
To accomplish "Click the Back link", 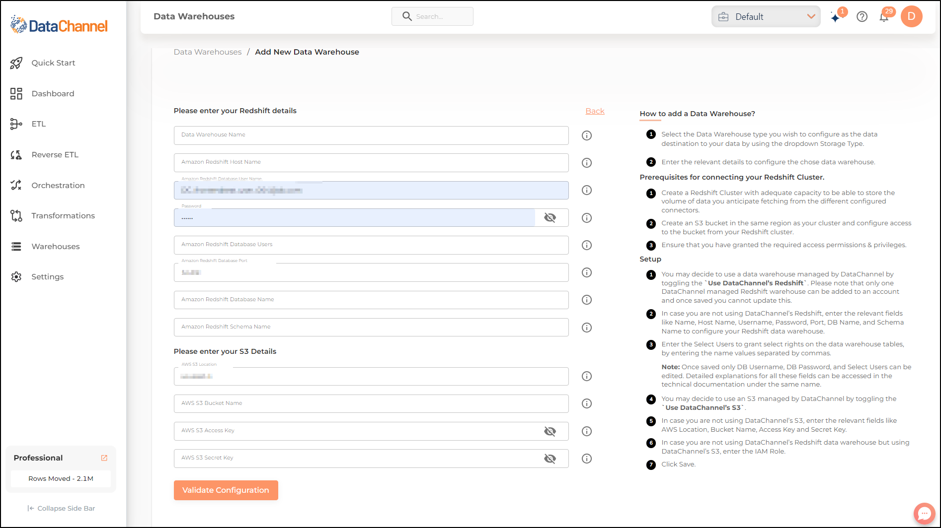I will 595,111.
